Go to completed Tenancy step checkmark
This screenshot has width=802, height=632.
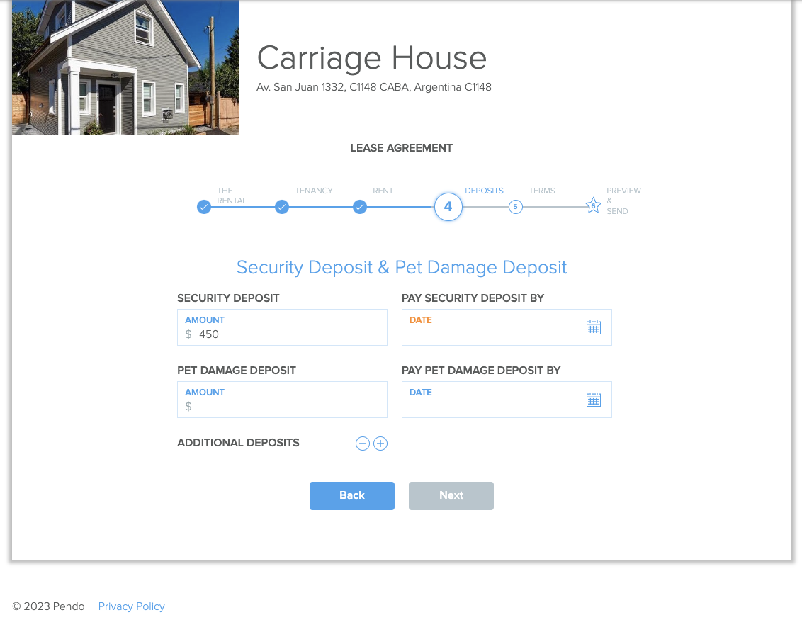point(282,207)
